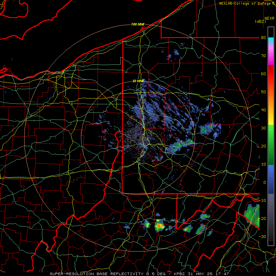Image resolution: width=276 pixels, height=276 pixels.
Task: Click the 0 value on the dBZ scale
Action: pos(265,182)
